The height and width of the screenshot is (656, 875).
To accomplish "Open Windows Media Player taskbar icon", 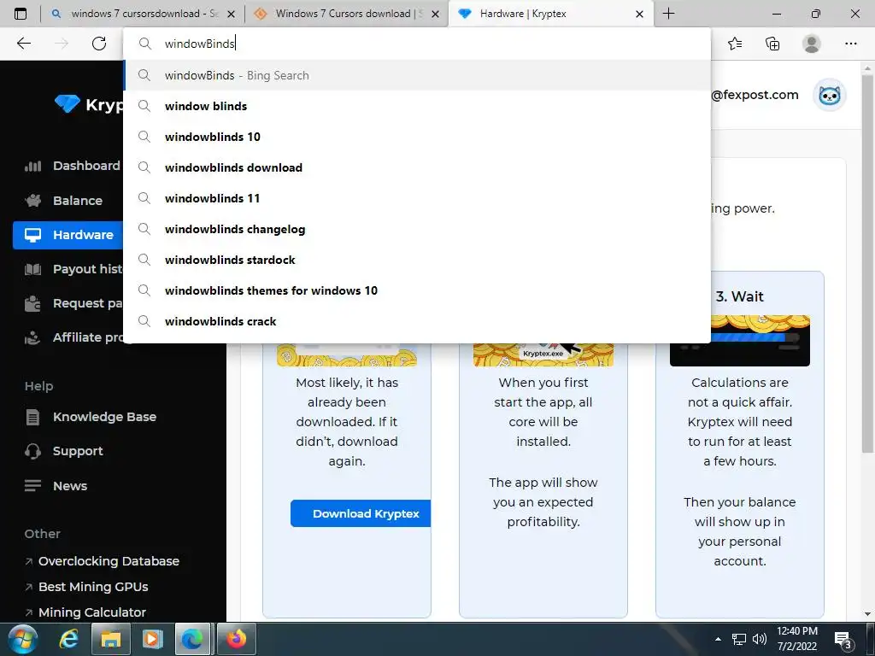I will 152,639.
